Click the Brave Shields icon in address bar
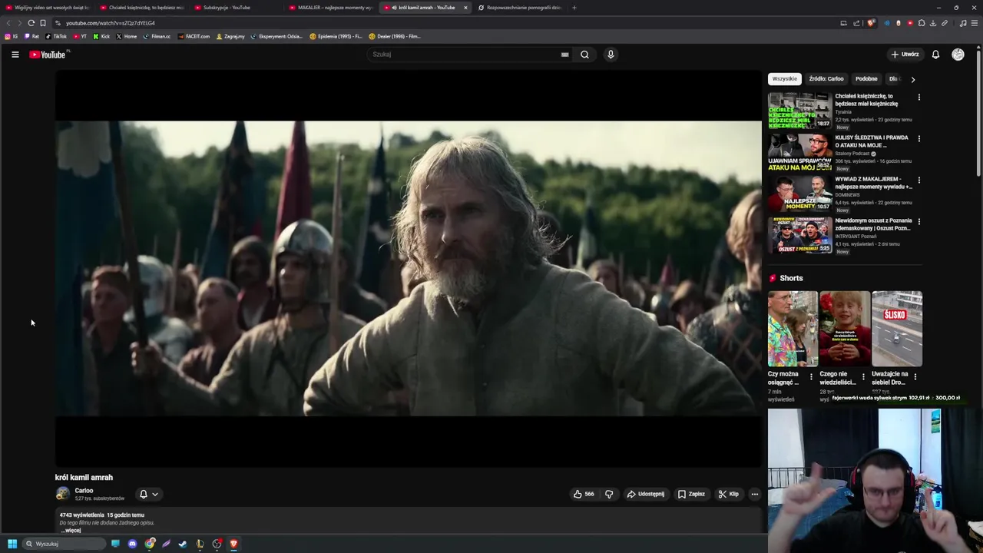 870,23
